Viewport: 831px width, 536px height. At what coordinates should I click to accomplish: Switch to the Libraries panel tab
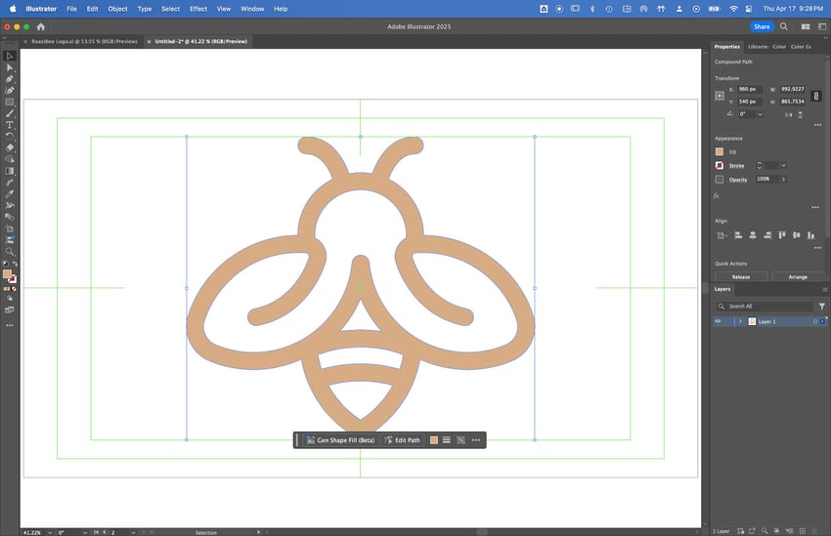758,47
